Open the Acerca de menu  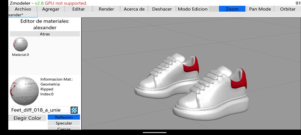point(134,9)
